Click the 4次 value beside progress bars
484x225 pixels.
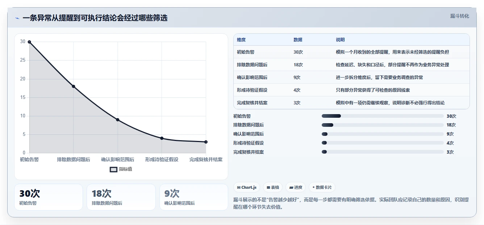(450, 143)
